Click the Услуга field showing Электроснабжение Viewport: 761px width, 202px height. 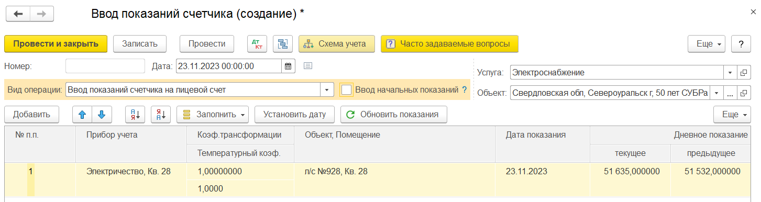click(617, 72)
